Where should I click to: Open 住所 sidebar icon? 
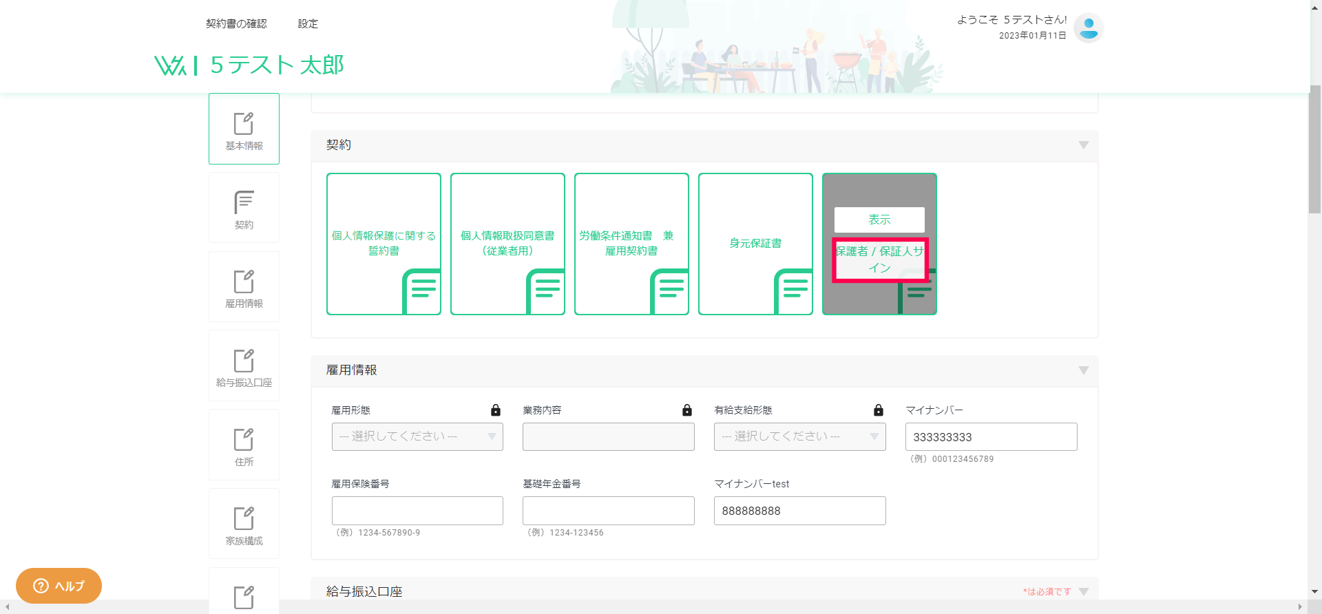click(244, 445)
